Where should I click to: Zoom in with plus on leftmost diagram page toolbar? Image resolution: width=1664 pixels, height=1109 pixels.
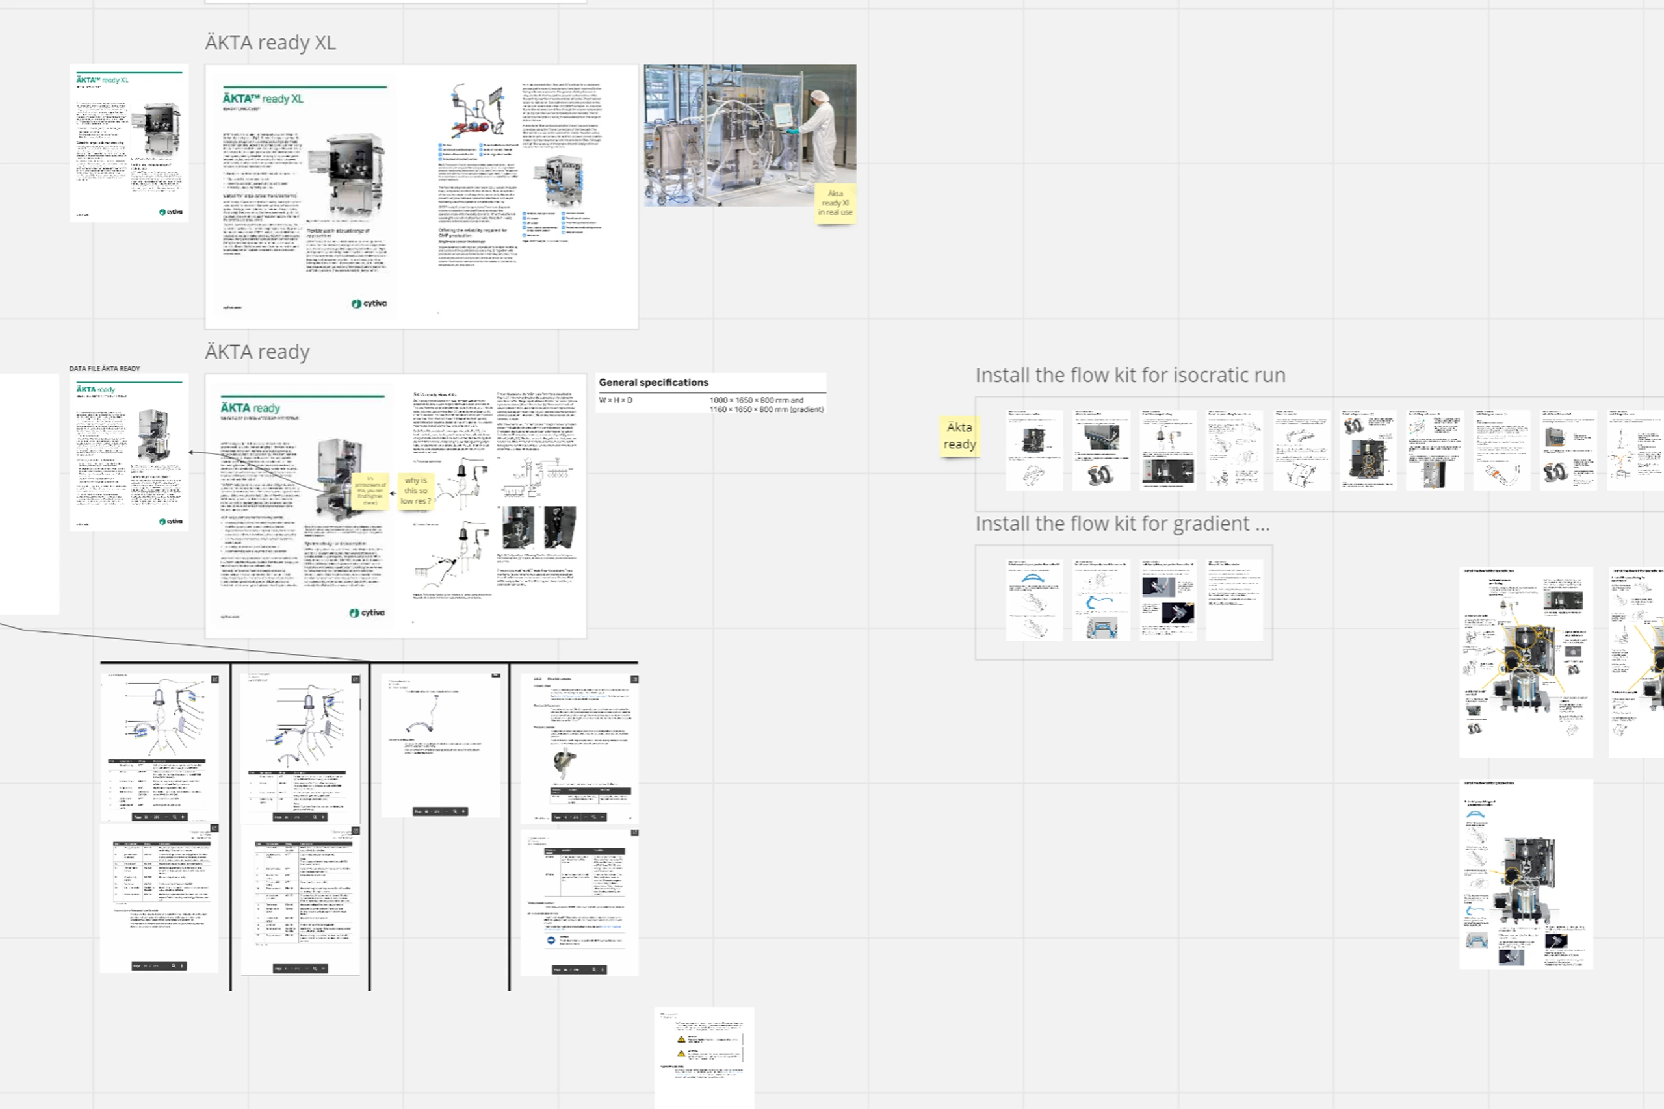183,817
